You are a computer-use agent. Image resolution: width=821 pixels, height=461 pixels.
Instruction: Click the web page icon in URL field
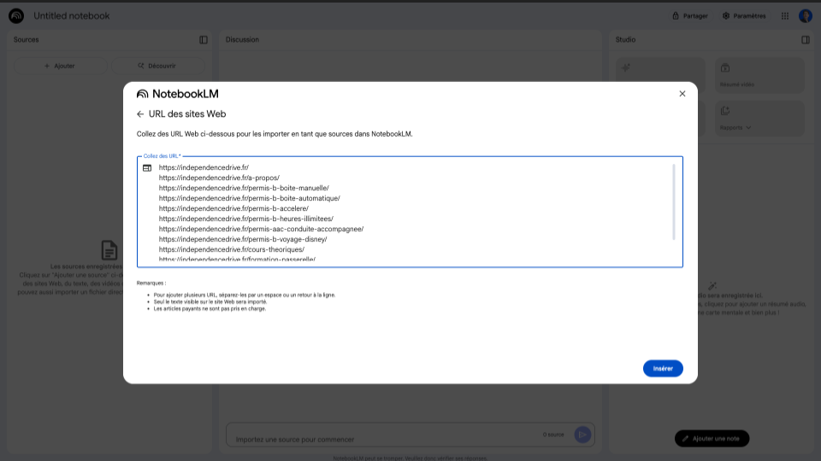tap(147, 168)
